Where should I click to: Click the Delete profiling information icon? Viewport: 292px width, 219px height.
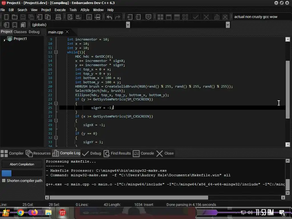[x=225, y=17]
